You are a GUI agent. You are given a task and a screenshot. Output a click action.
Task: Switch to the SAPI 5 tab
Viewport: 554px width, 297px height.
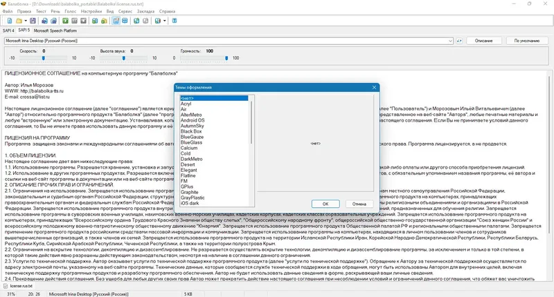[24, 30]
